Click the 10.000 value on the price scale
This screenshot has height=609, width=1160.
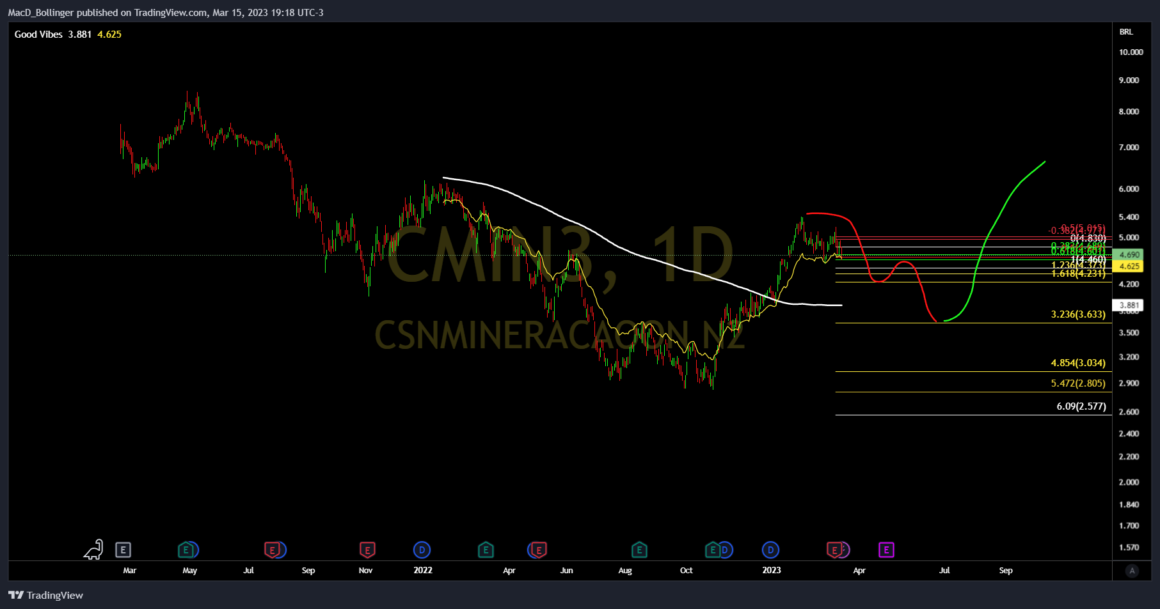click(x=1131, y=52)
